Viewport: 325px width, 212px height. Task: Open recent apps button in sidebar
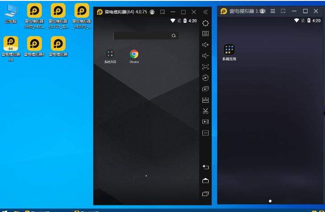206,194
